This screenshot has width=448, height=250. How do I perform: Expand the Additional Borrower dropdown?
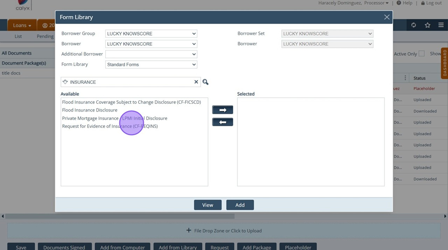tap(151, 54)
